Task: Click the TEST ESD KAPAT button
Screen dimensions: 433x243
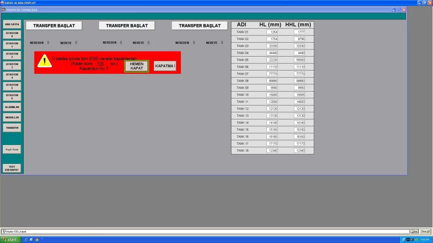Action: pyautogui.click(x=12, y=168)
